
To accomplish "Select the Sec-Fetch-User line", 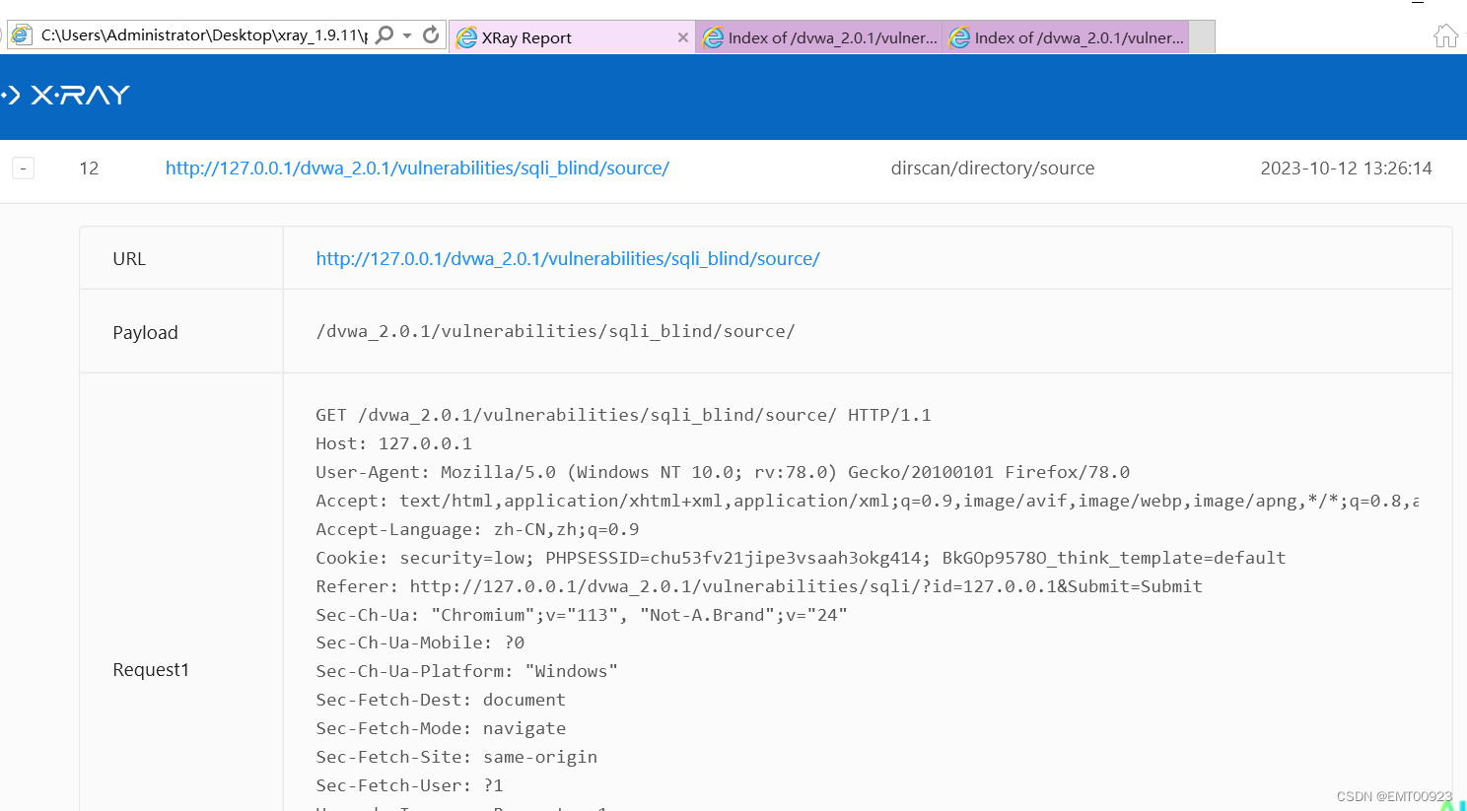I will pos(409,785).
